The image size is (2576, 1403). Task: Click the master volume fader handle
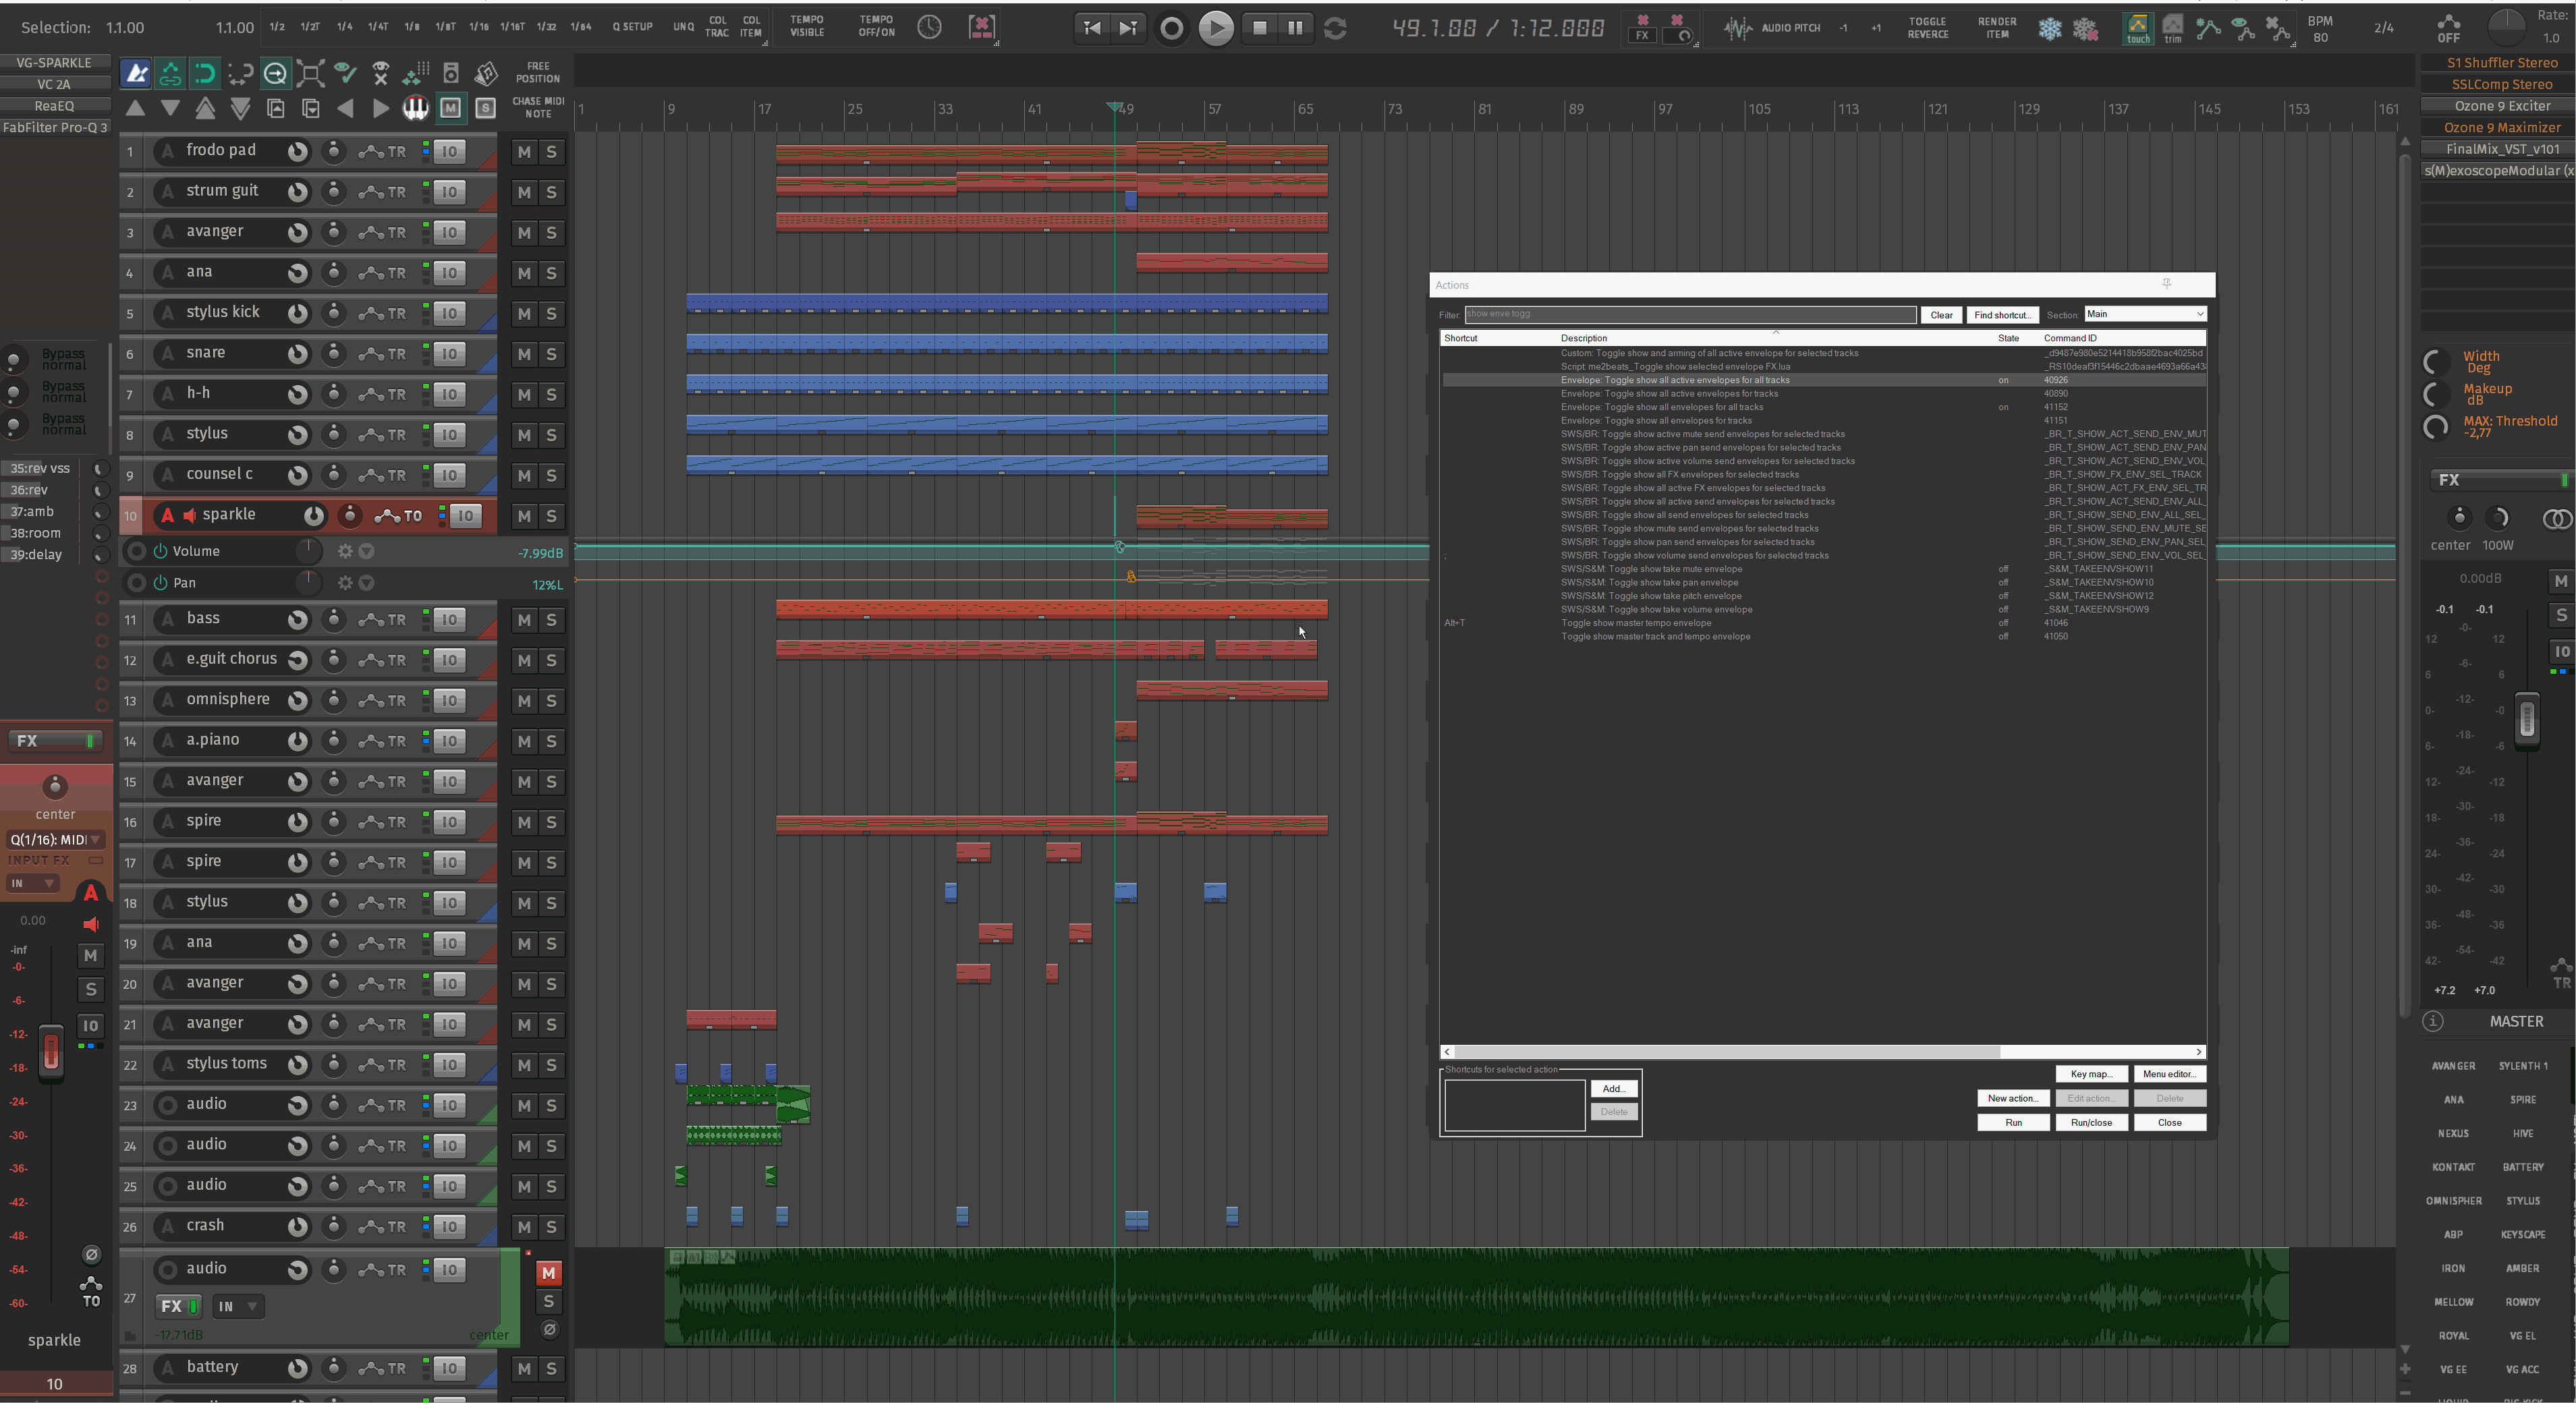pos(2527,720)
